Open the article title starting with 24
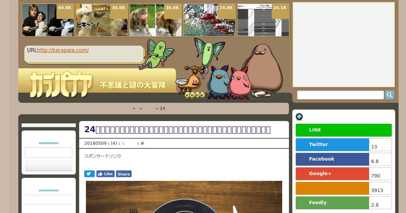 click(177, 129)
